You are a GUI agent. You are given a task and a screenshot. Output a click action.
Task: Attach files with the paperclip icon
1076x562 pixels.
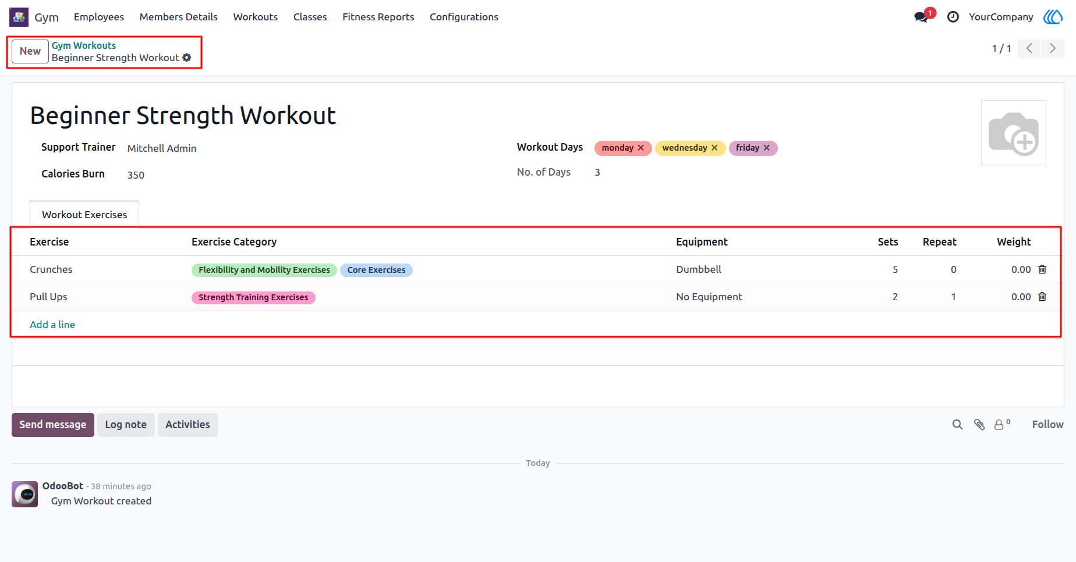979,425
